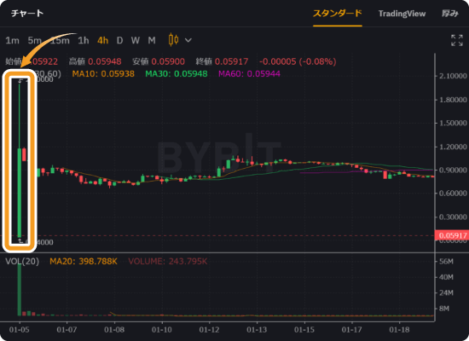Click the 01-18 date on time axis

[399, 330]
